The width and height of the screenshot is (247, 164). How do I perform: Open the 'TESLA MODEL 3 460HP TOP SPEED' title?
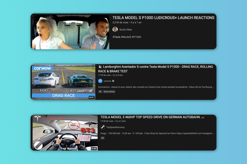pyautogui.click(x=150, y=117)
